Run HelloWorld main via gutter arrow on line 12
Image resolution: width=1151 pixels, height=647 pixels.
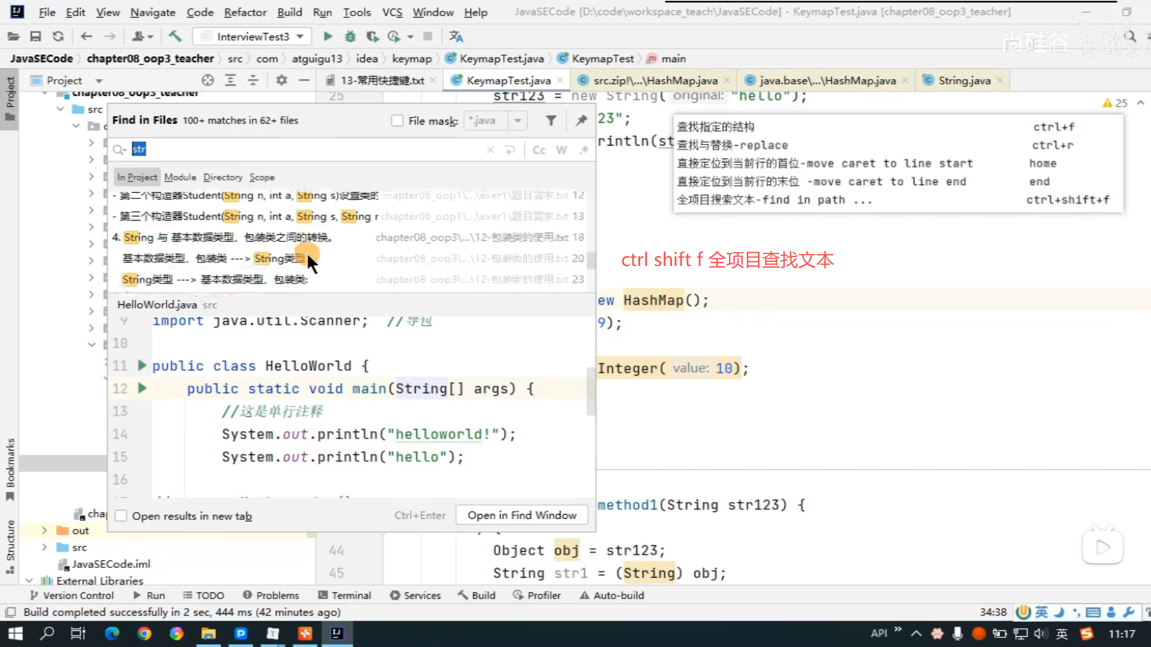(x=142, y=388)
